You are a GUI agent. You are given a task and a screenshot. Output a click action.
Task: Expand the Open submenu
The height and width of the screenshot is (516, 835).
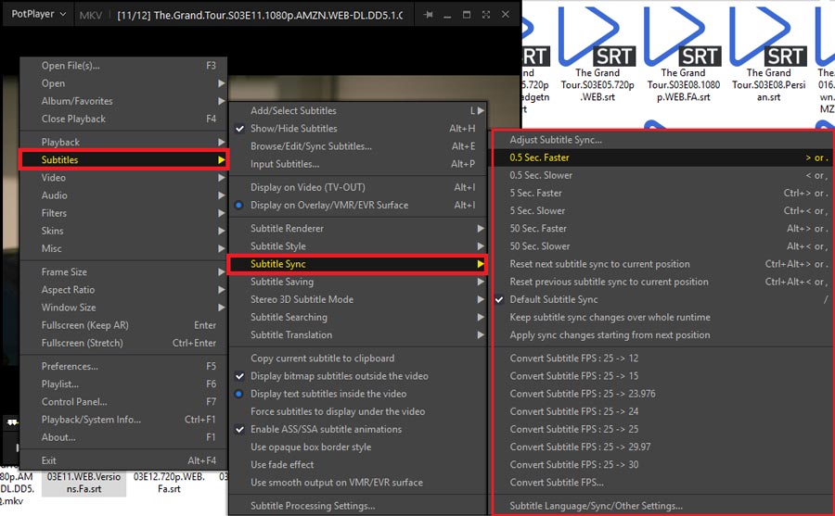(123, 83)
